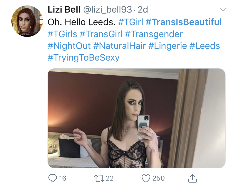Open the #Lingerie hashtag
Viewport: 237px width, 184px height.
pos(168,46)
